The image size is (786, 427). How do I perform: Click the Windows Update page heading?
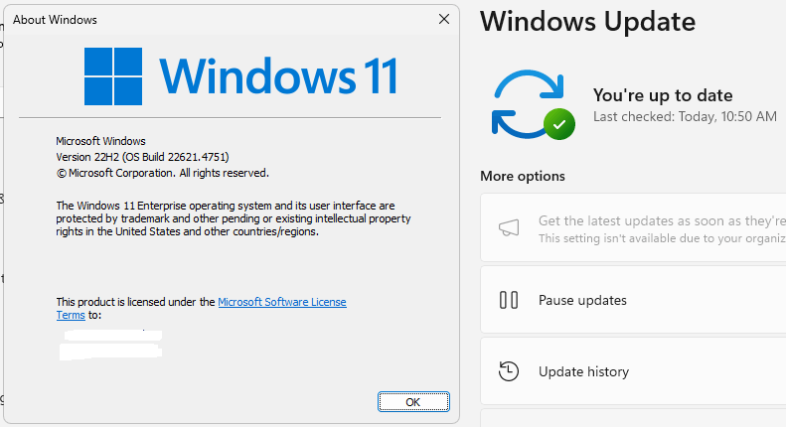(587, 22)
